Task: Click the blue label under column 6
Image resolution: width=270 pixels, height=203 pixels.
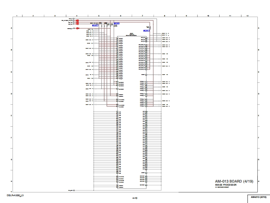Action: click(x=117, y=23)
